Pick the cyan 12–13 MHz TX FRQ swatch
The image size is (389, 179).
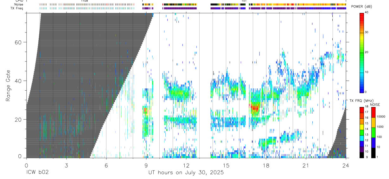(362, 138)
